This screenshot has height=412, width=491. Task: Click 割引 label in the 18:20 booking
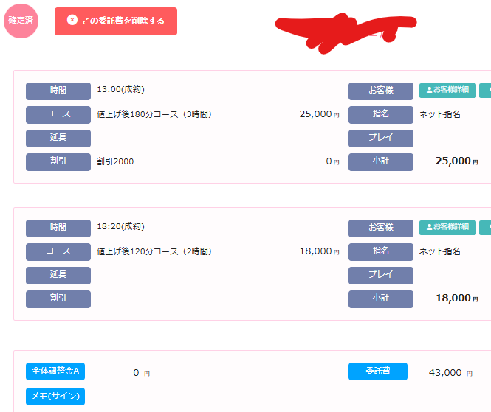pos(58,298)
